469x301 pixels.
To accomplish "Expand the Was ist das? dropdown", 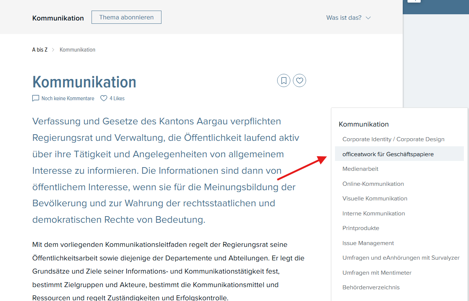I will 349,18.
